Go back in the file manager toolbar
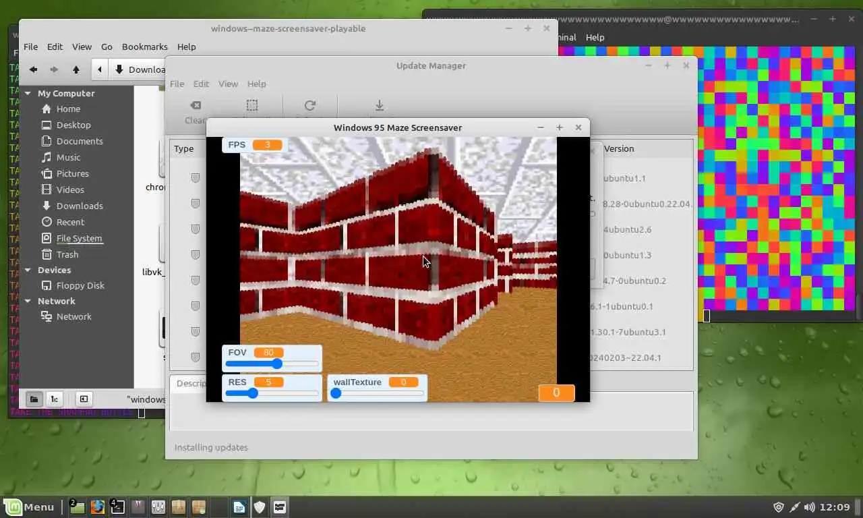 [33, 69]
